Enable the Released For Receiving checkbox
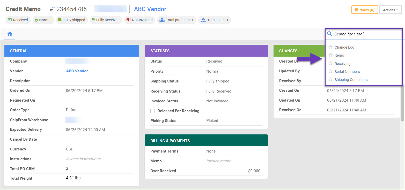The width and height of the screenshot is (405, 190). coord(153,111)
